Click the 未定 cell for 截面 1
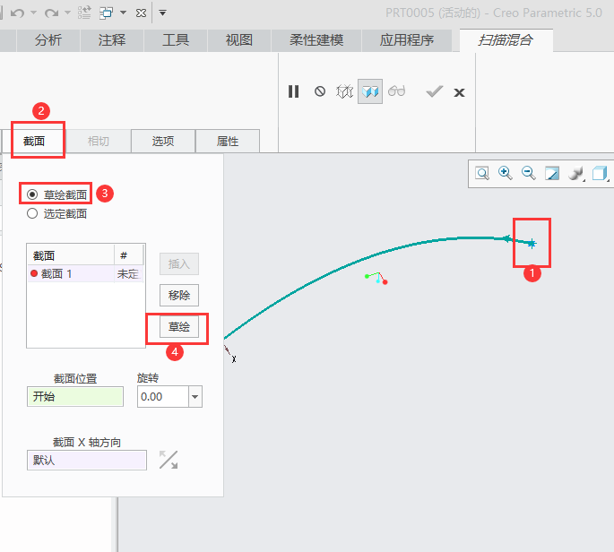 [128, 273]
